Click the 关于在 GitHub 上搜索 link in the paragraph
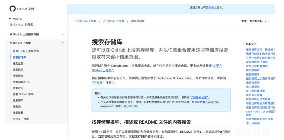 pyautogui.click(x=217, y=66)
